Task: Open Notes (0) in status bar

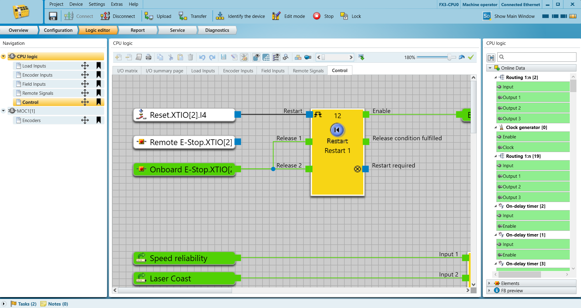Action: click(x=54, y=304)
